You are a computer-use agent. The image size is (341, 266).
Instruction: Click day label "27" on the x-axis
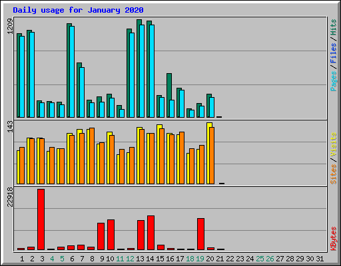click(x=280, y=259)
